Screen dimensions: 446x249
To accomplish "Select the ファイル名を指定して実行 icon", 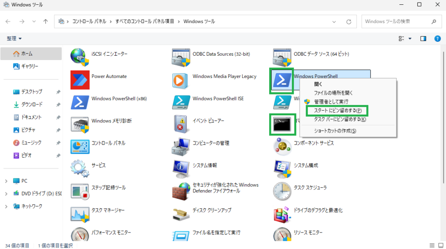I will coord(181,236).
